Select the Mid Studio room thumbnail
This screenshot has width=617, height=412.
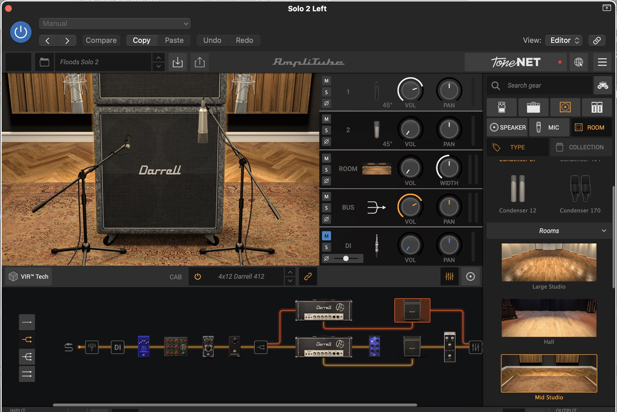coord(549,373)
